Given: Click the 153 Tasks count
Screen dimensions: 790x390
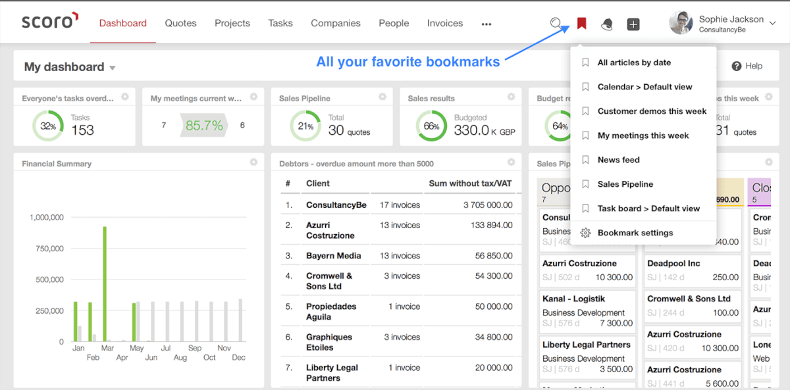Looking at the screenshot, I should (x=82, y=130).
